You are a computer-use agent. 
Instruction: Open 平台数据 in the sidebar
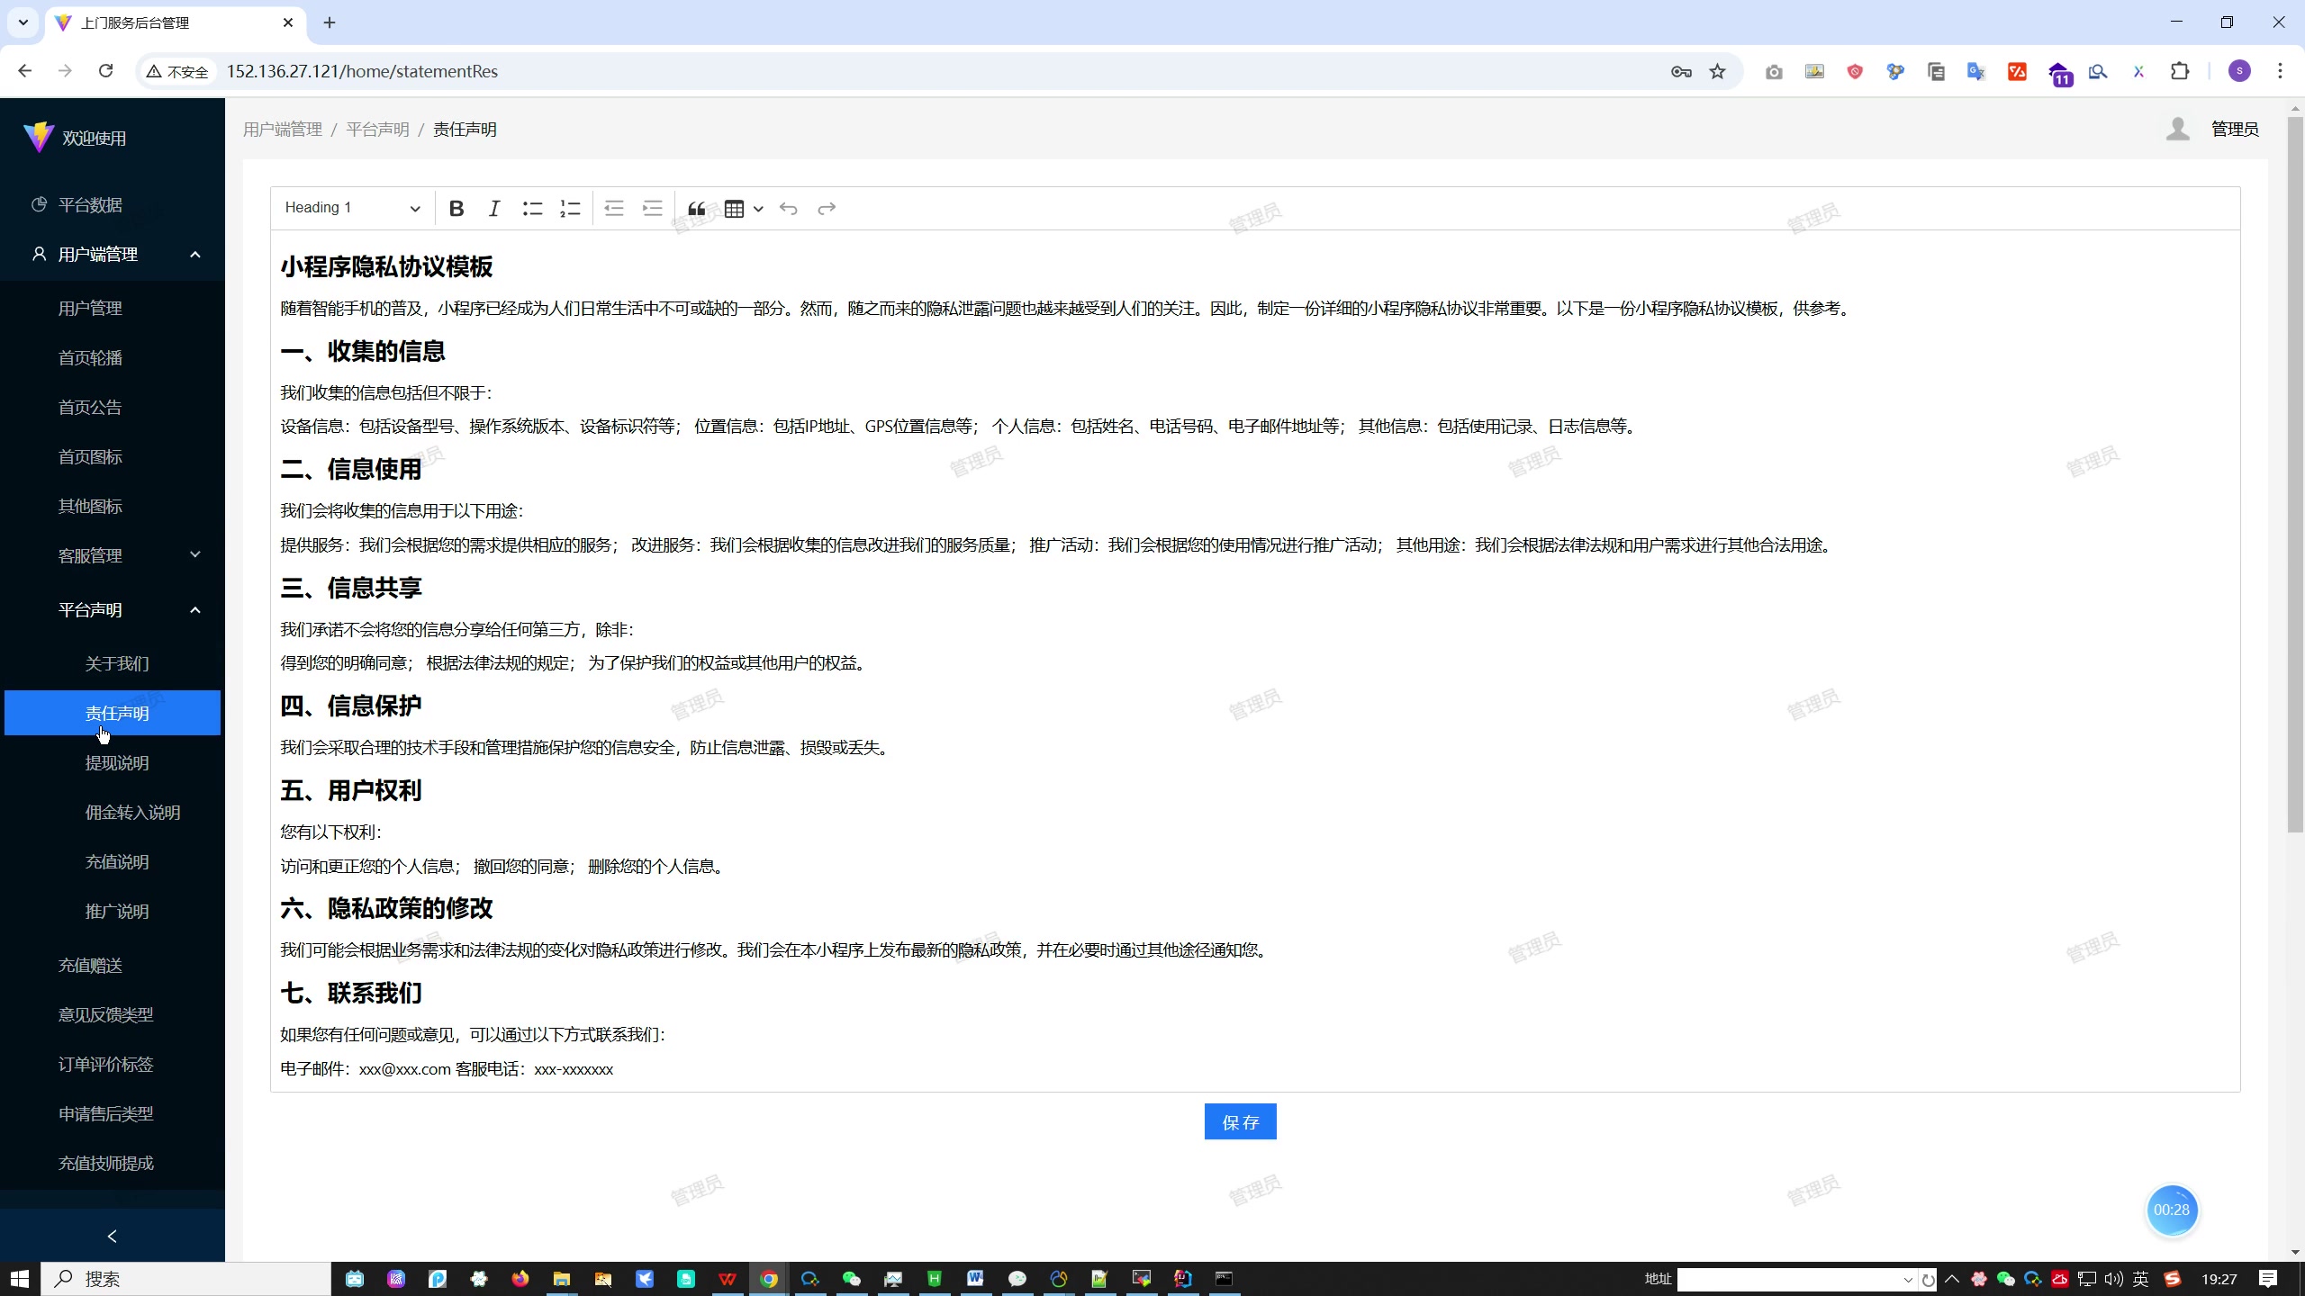[x=113, y=205]
